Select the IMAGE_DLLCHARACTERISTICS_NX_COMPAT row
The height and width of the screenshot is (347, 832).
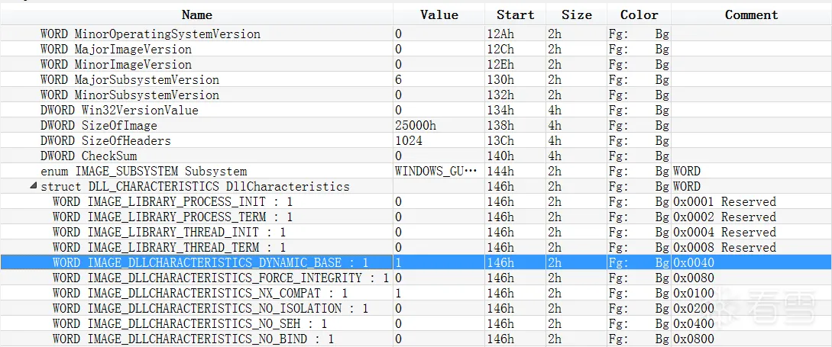point(200,293)
